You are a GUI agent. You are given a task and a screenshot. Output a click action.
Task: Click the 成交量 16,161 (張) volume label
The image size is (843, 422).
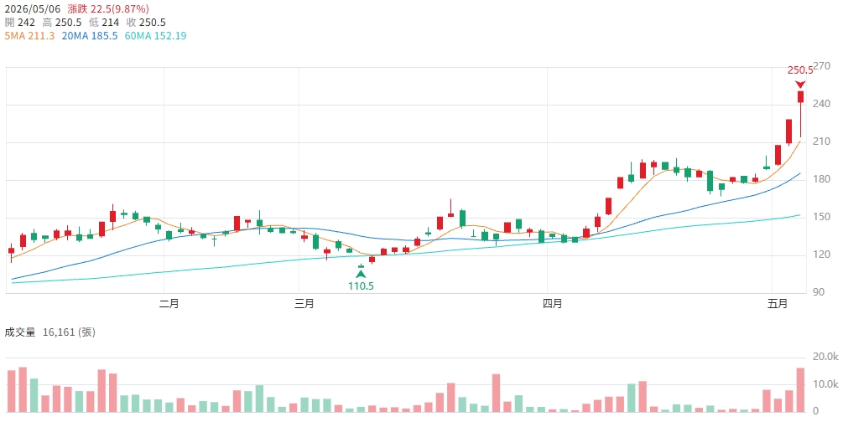pyautogui.click(x=50, y=332)
